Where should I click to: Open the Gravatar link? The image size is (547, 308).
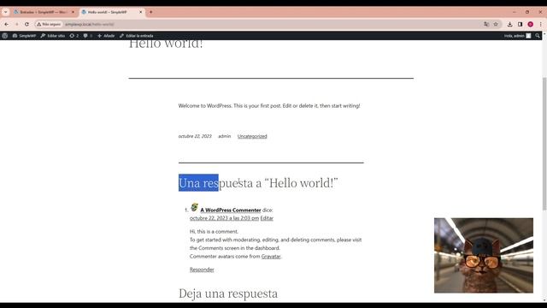tap(271, 257)
